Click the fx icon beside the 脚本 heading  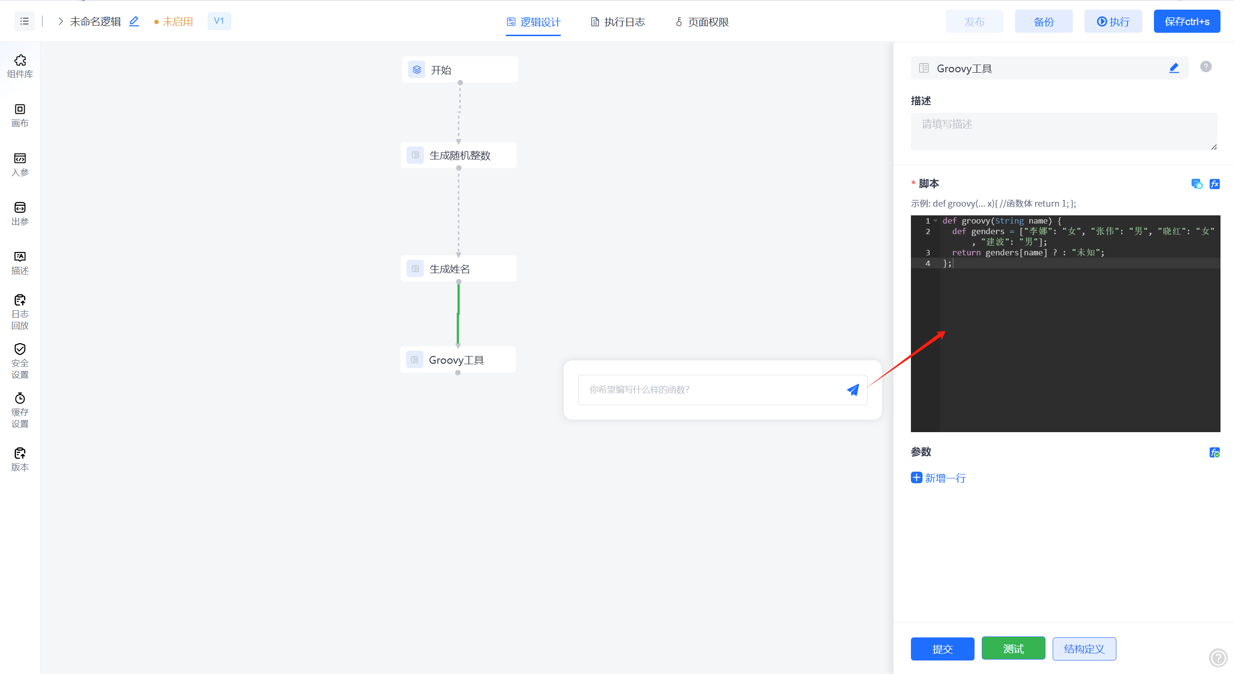1214,184
